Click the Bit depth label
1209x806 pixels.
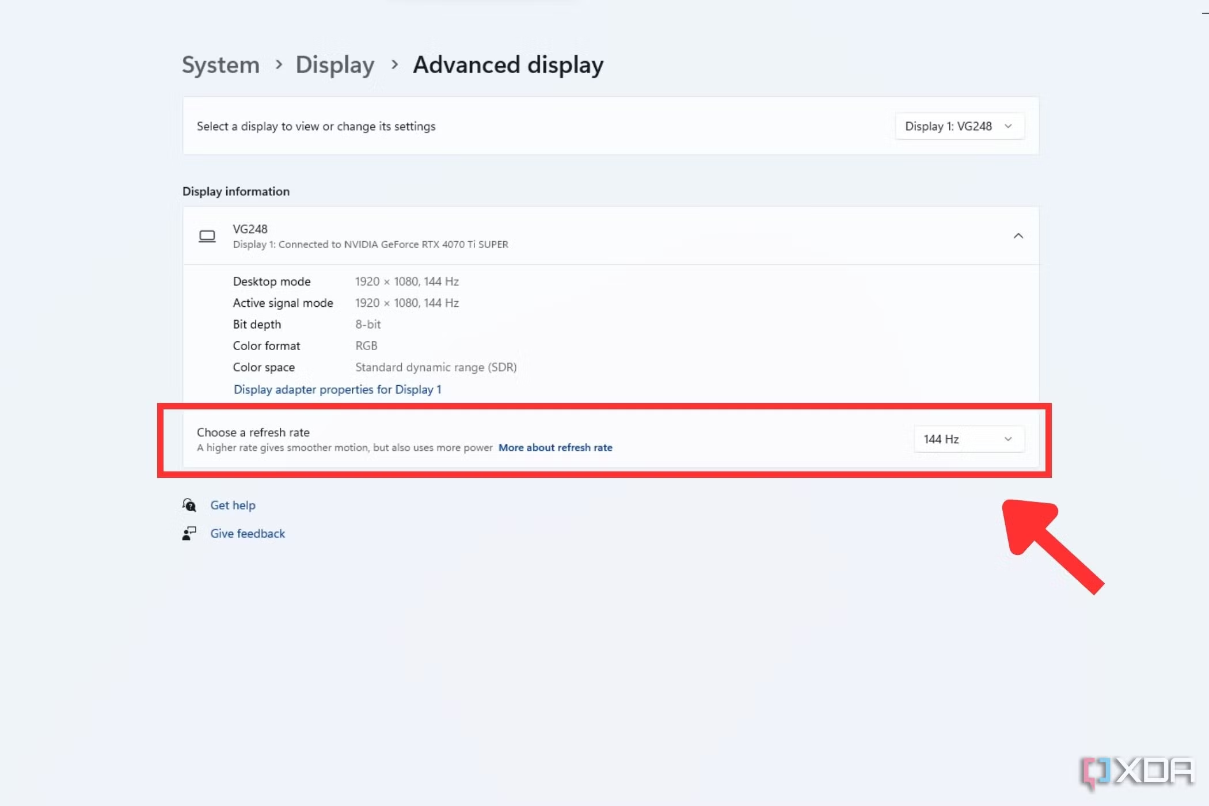257,324
